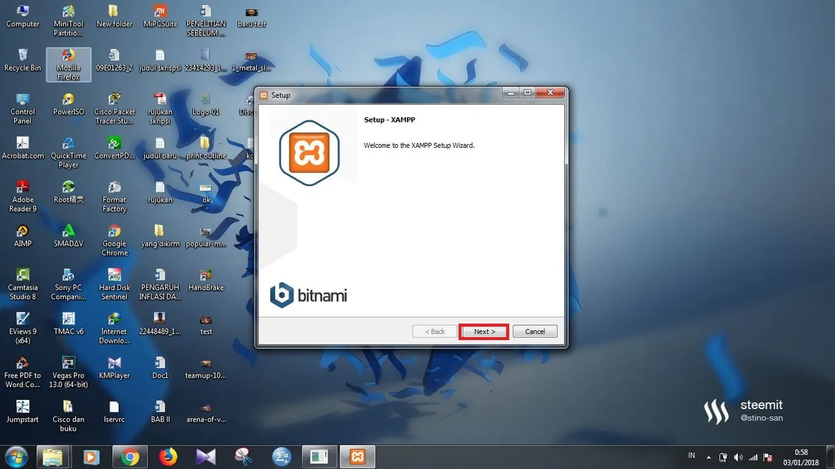Close the Setup window with X
Viewport: 835px width, 469px height.
point(550,92)
